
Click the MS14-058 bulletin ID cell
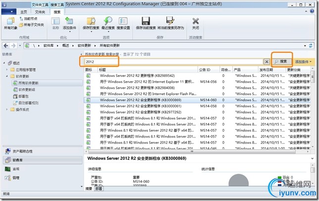coord(208,106)
